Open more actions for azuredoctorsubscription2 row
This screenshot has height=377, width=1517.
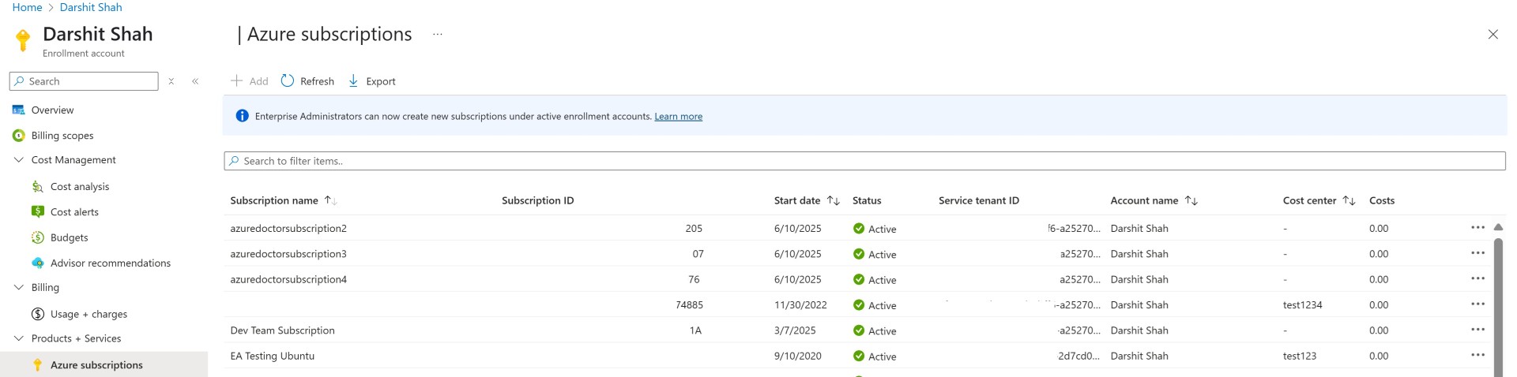tap(1477, 227)
